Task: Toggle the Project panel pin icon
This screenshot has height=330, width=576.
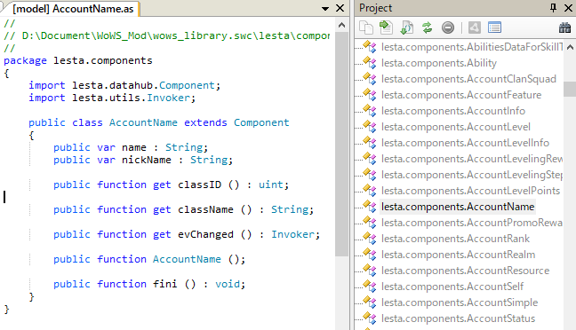Action: 553,8
